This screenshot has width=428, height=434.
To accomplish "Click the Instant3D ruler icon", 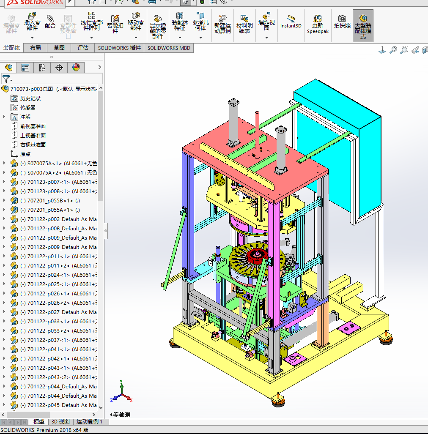I will (x=291, y=19).
